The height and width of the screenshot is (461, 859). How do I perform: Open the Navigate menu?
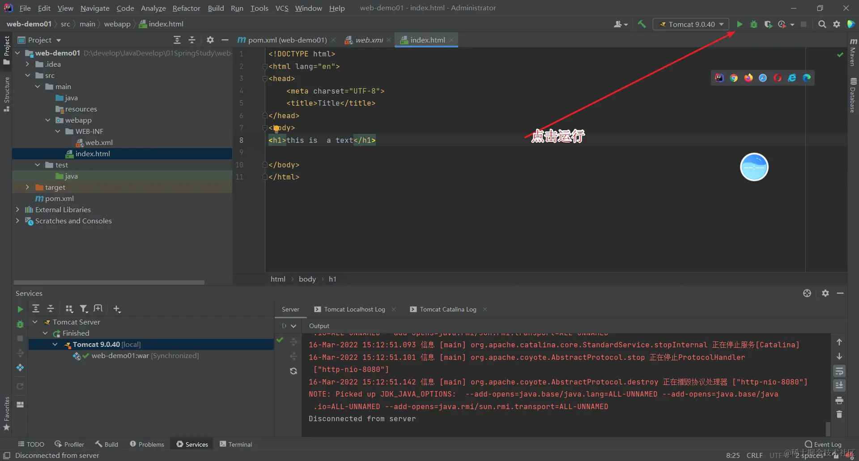point(95,8)
